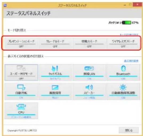Close the window with the red X

coord(137,4)
